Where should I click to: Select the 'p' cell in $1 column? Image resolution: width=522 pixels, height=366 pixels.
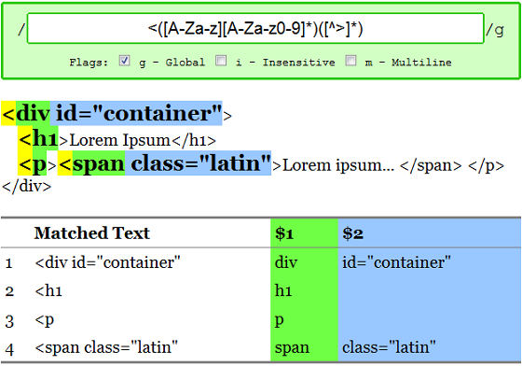coord(304,319)
